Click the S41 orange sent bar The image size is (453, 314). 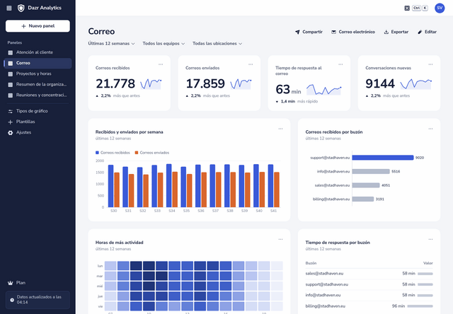coord(277,190)
